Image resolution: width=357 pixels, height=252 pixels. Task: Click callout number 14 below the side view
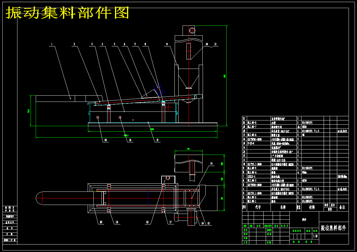point(105,140)
